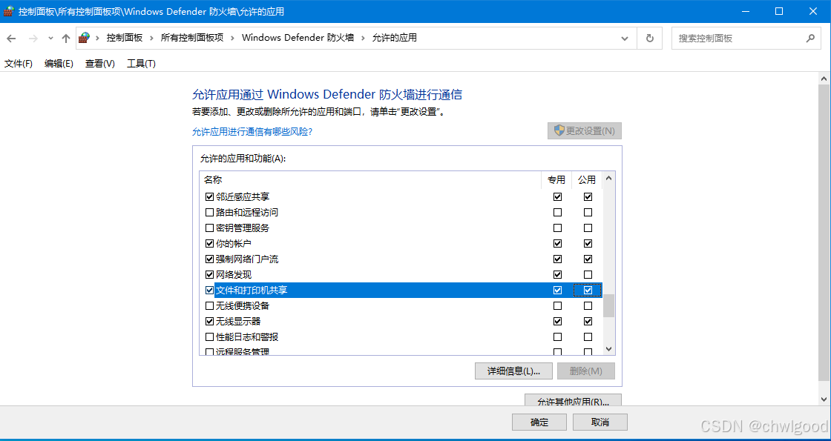
Task: Uncheck 无线显示器 name checkbox
Action: pos(209,322)
